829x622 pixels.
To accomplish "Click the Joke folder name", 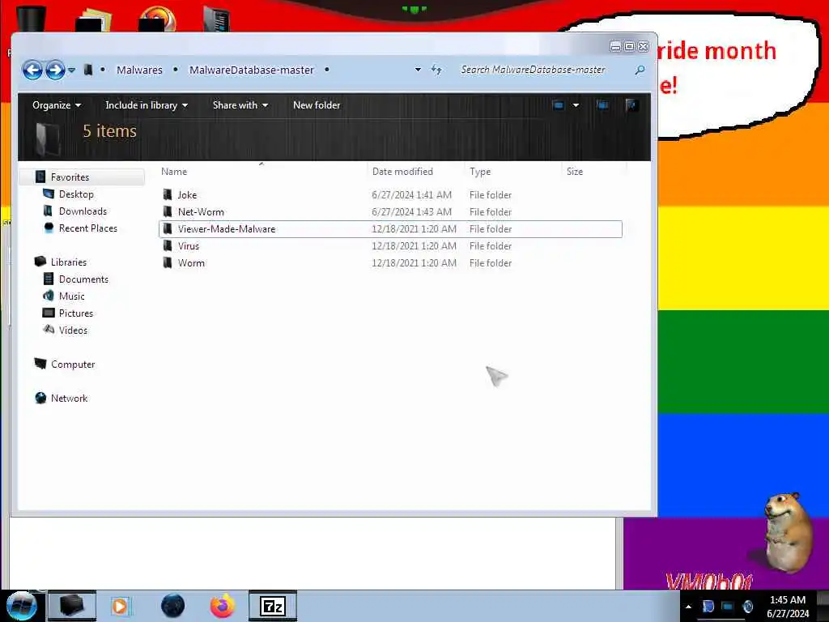I will pos(187,195).
